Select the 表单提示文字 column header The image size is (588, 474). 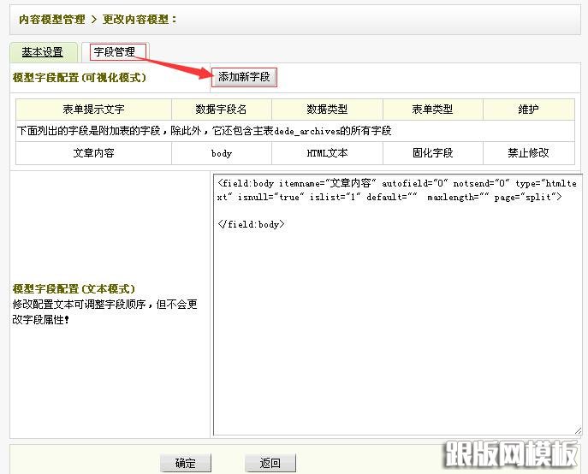click(93, 110)
